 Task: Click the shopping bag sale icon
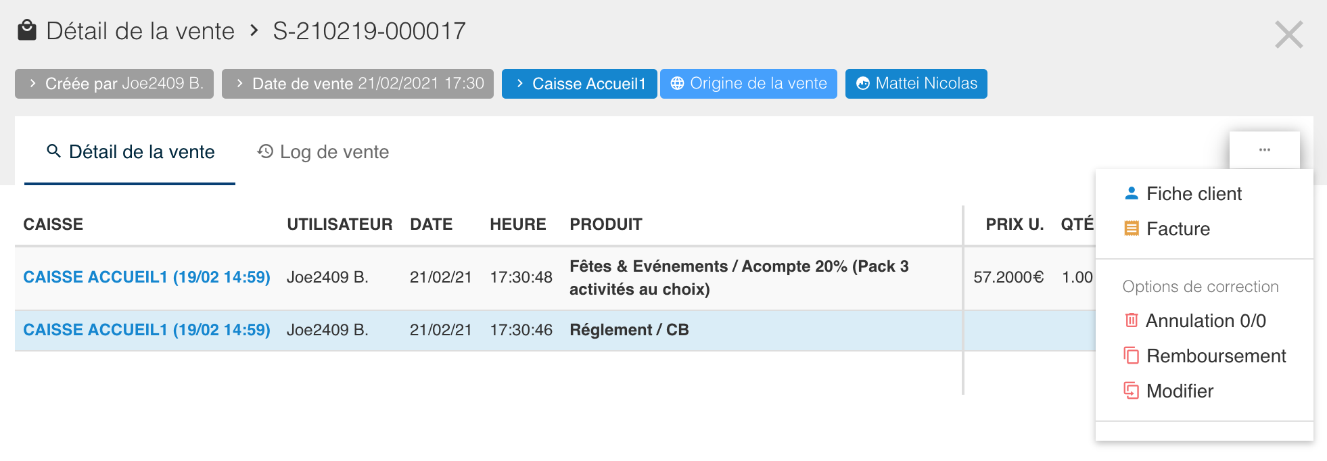[x=27, y=30]
